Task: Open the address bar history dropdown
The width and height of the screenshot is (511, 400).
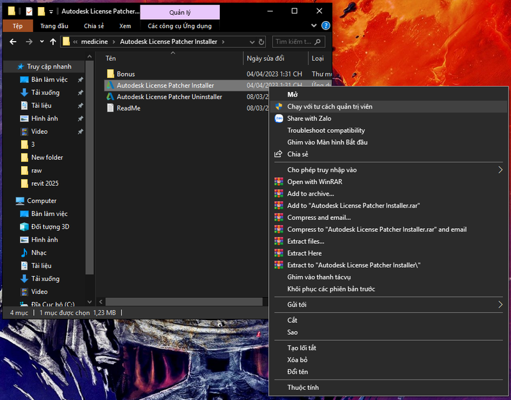Action: [252, 42]
